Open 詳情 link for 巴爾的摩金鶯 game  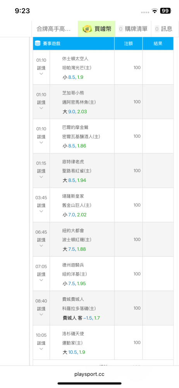[41, 137]
